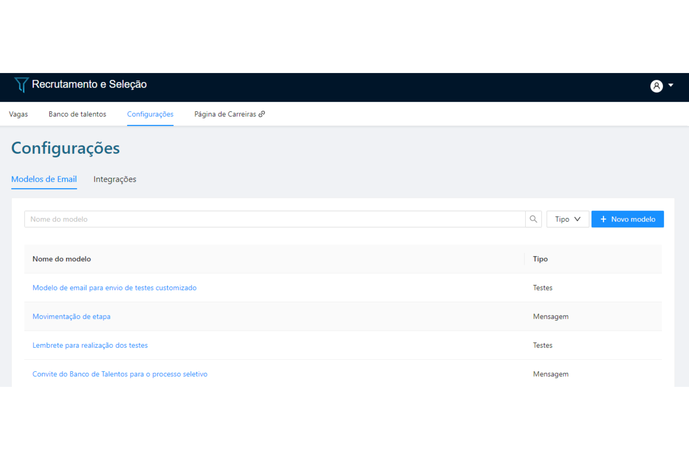The image size is (689, 460).
Task: Select the Modelos de Email tab
Action: coord(44,179)
